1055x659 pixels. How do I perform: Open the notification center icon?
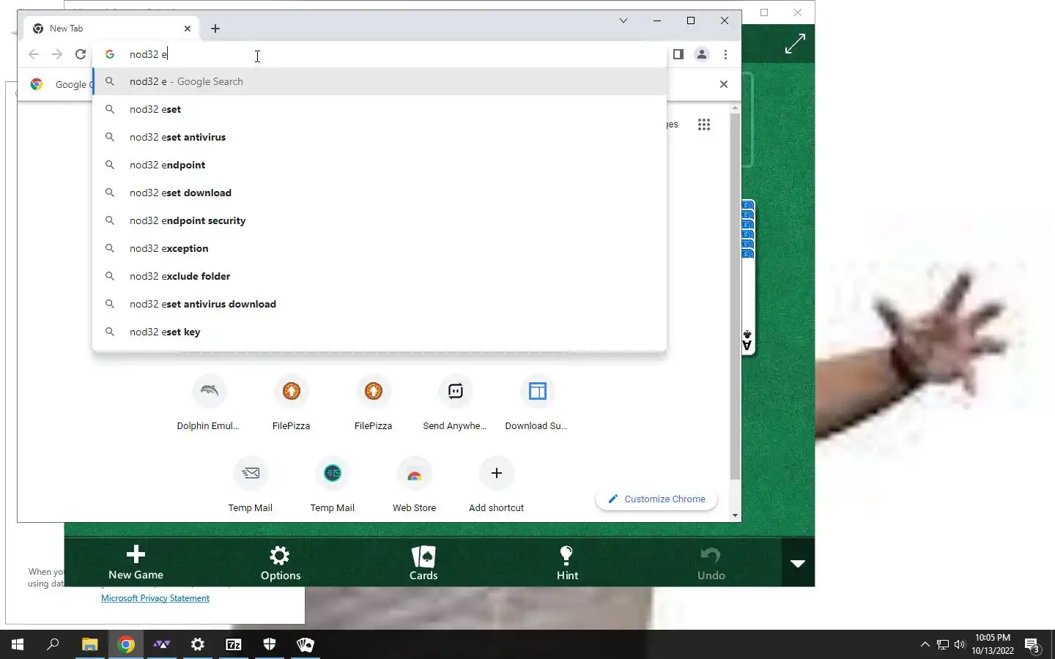tap(1033, 645)
